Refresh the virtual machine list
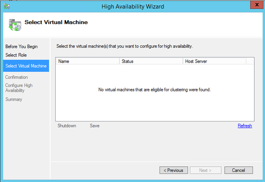This screenshot has width=265, height=182. 245,126
